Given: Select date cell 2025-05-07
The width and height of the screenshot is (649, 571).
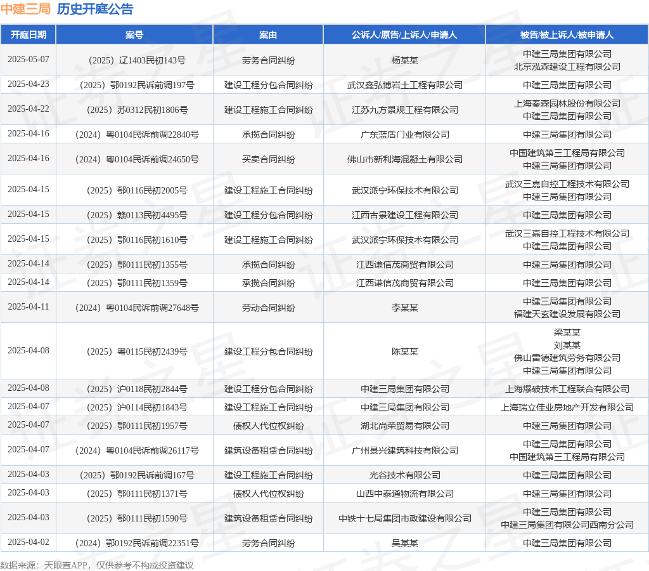Looking at the screenshot, I should pos(28,59).
